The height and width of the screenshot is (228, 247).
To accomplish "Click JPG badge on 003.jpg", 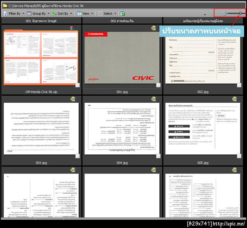I will [73, 99].
